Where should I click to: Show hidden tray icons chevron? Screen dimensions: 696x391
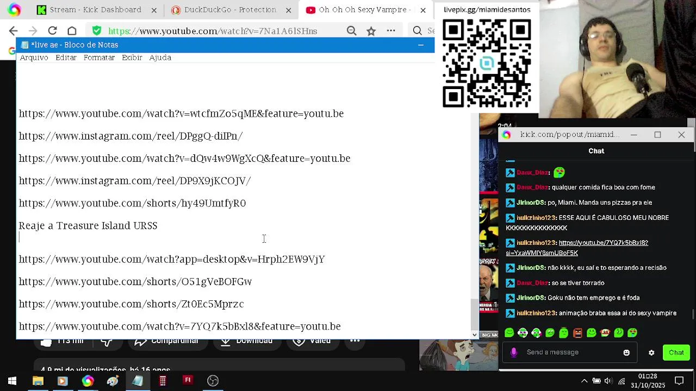(585, 381)
